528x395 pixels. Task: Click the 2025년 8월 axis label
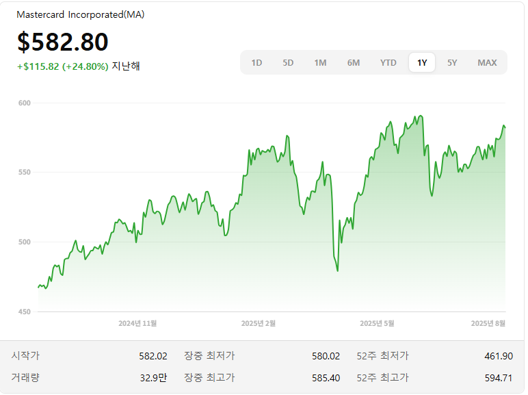tap(488, 324)
